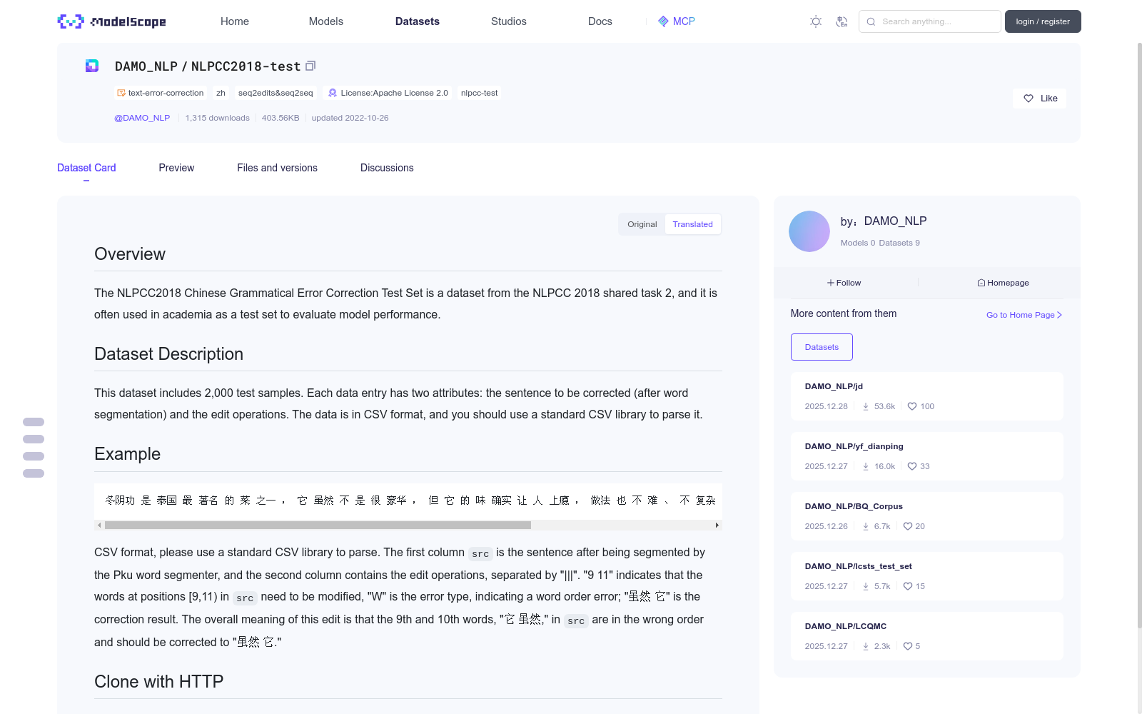Follow DAMO_NLP
This screenshot has width=1142, height=714.
click(844, 283)
